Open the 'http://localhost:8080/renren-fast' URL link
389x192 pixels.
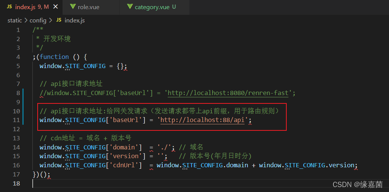(x=228, y=93)
